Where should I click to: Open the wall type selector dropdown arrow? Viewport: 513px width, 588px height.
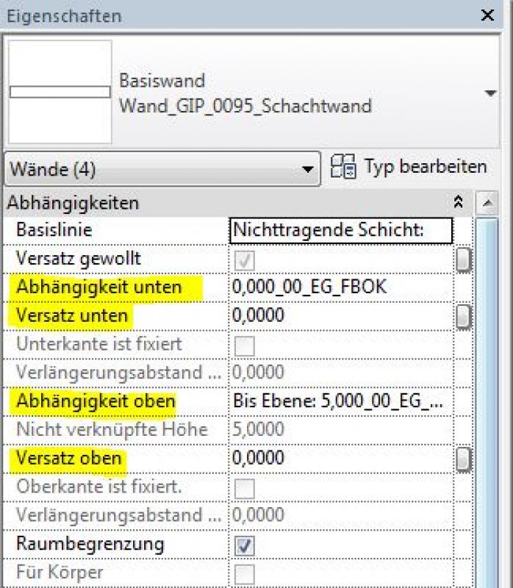tap(490, 93)
